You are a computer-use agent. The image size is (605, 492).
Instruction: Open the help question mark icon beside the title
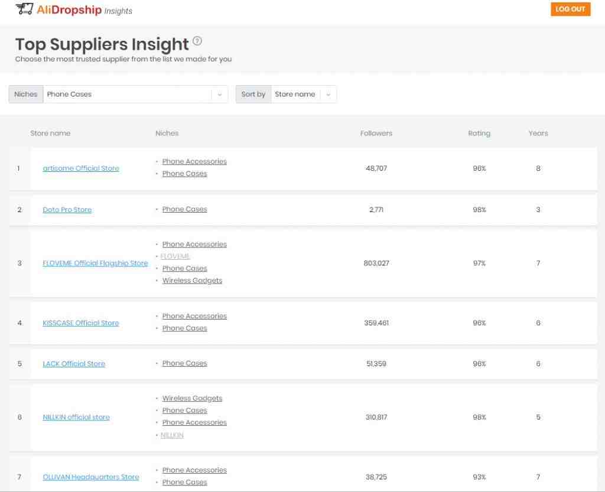197,41
